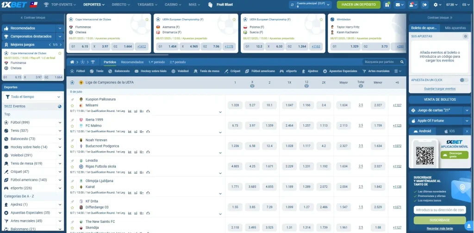Click HACER UN DEPÓSITO button
474x233 pixels.
pos(359,5)
